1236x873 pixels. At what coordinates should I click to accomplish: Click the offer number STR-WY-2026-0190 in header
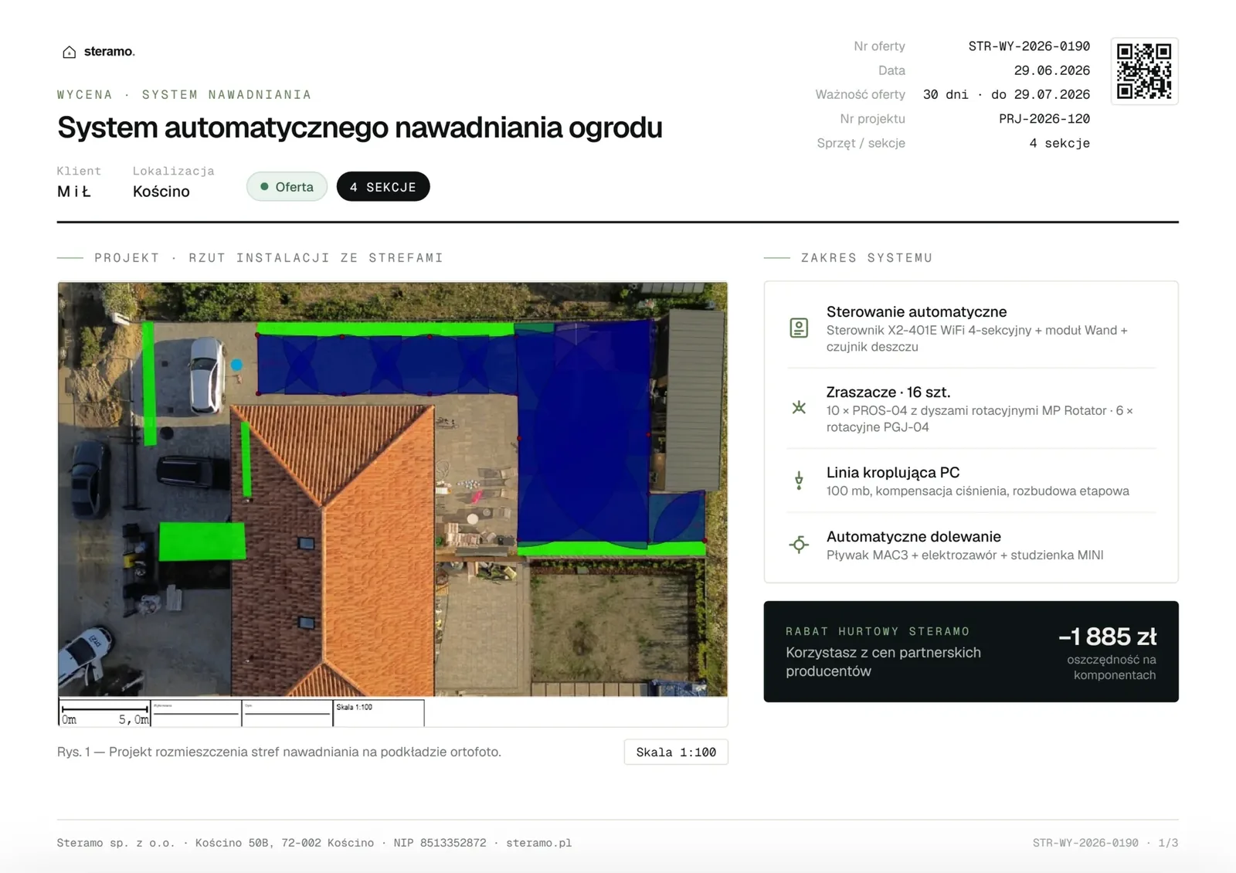click(x=1029, y=46)
